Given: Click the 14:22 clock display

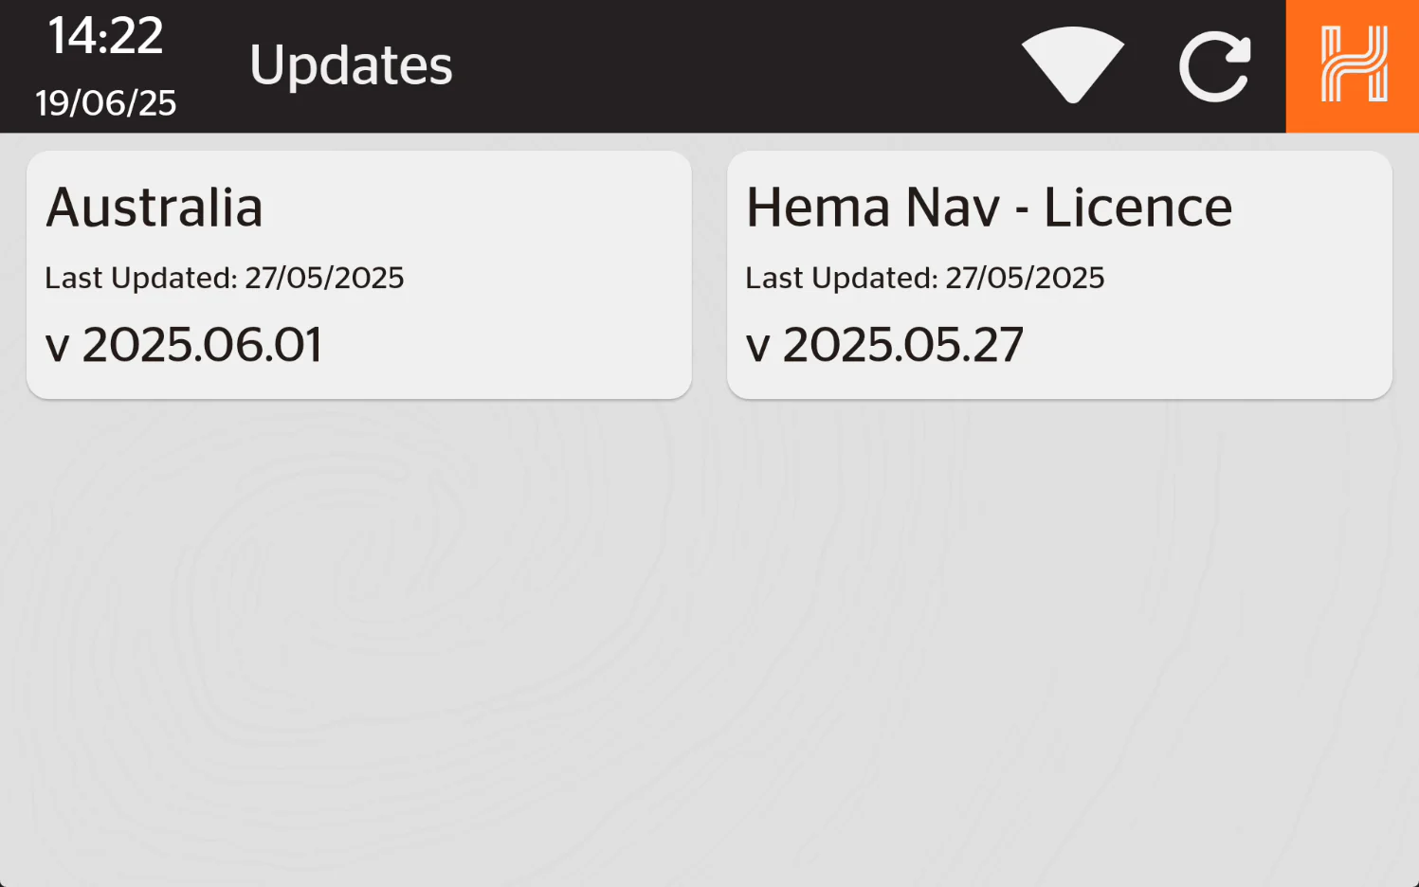Looking at the screenshot, I should pyautogui.click(x=105, y=36).
